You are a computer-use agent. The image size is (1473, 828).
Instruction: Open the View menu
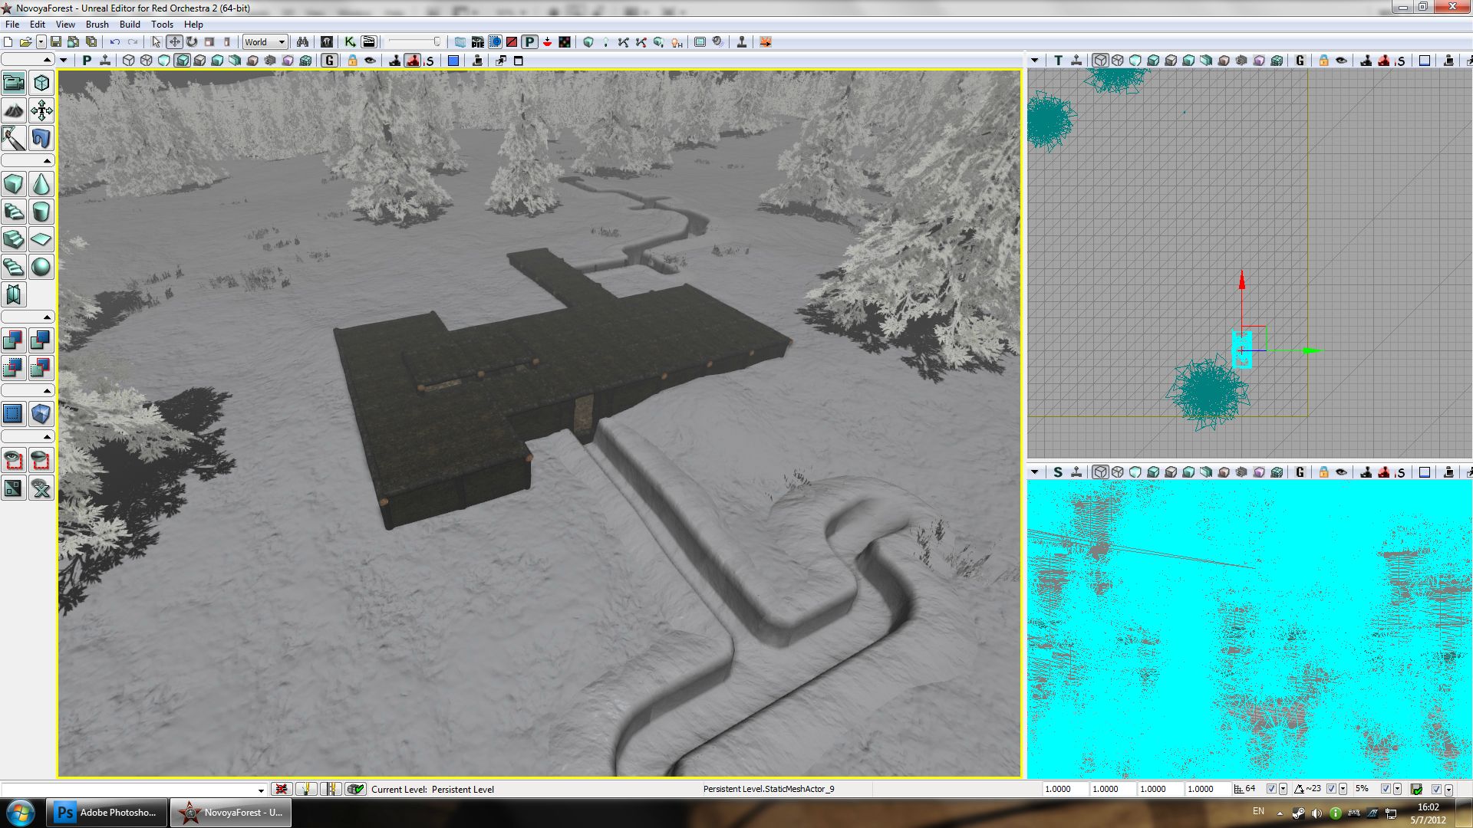tap(65, 25)
